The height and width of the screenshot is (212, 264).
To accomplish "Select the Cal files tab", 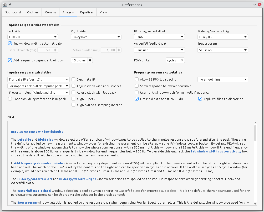I will 33,12.
